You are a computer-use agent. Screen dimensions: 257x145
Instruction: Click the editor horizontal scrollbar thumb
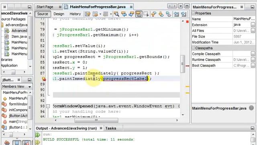96,120
